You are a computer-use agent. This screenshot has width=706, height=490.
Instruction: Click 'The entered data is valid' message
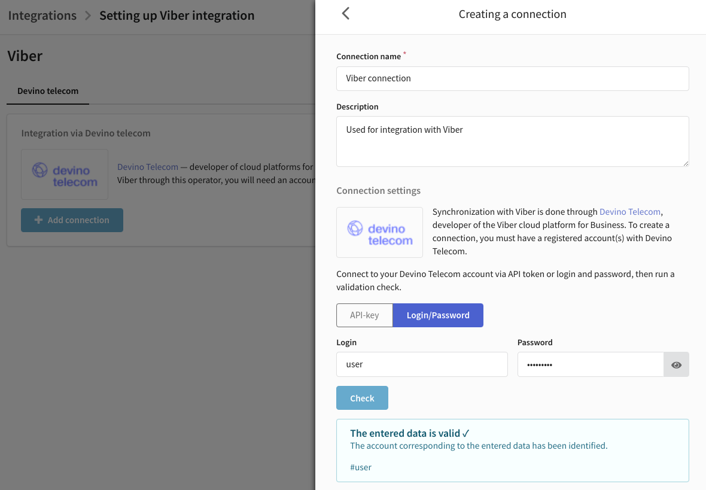pyautogui.click(x=410, y=433)
